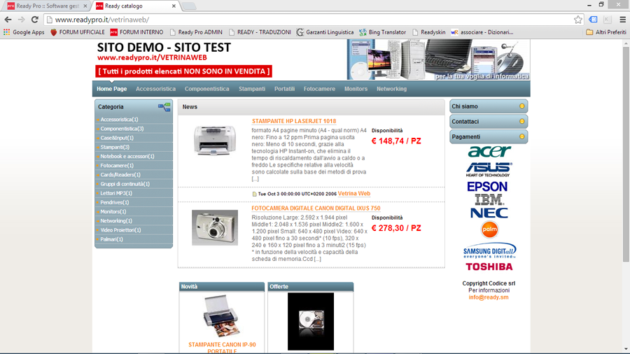Select Pendrives(1) category
The image size is (630, 354).
[115, 202]
